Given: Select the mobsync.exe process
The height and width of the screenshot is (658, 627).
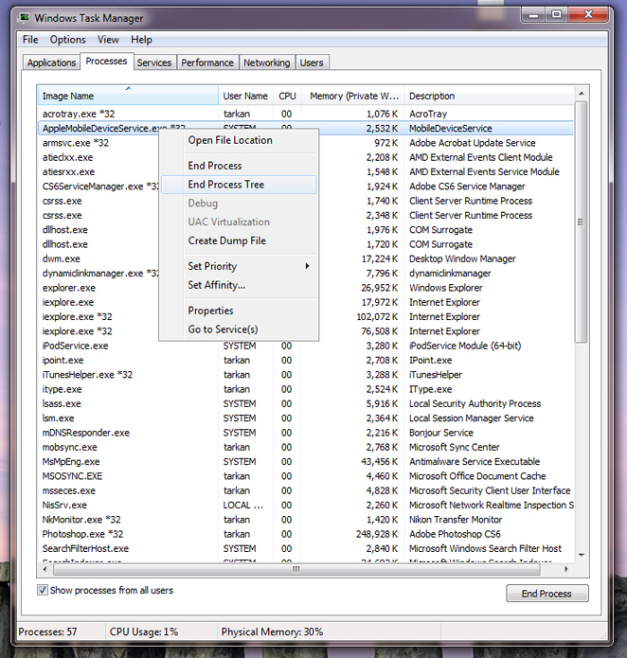Looking at the screenshot, I should 306,447.
